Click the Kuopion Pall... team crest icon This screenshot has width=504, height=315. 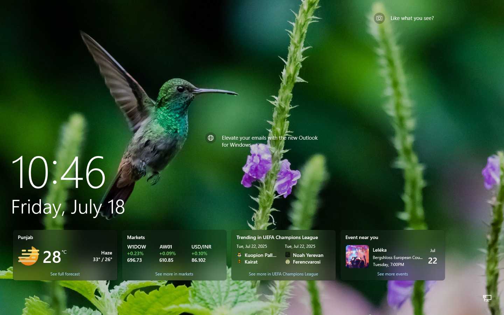239,255
